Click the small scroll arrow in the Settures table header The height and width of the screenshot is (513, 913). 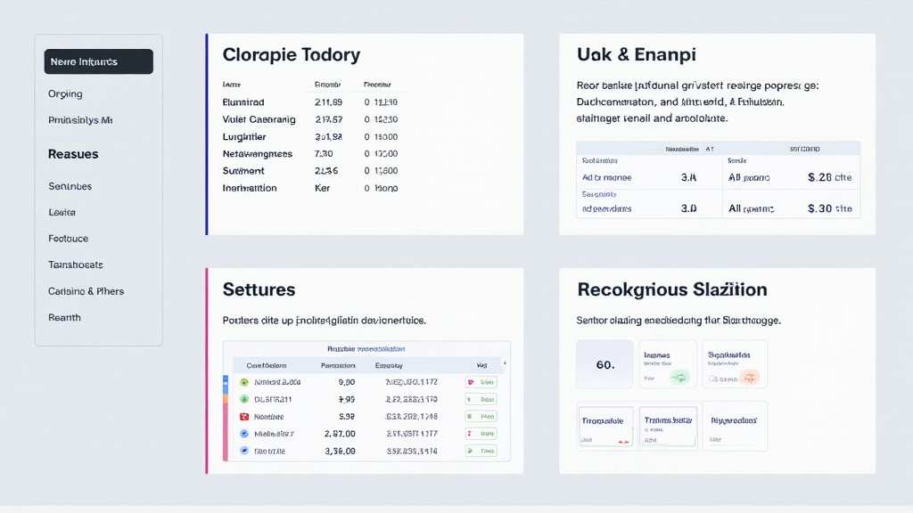click(505, 363)
